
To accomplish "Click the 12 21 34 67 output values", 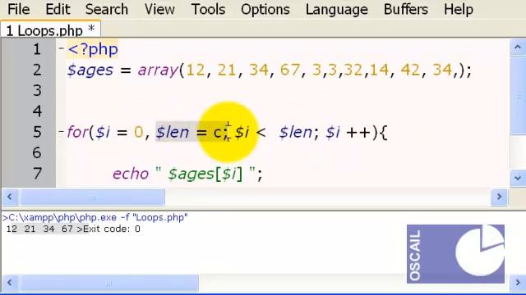I will coord(39,229).
